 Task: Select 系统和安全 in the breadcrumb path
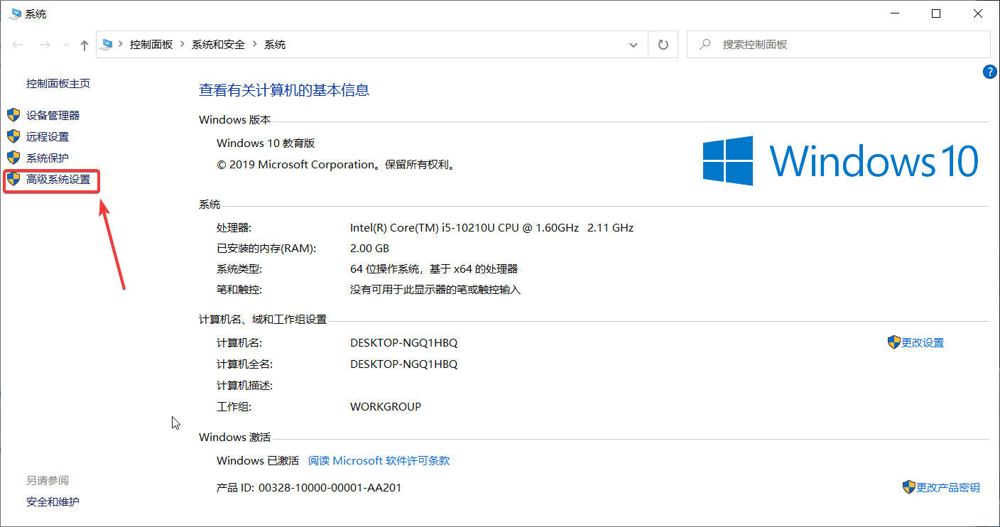(x=218, y=44)
